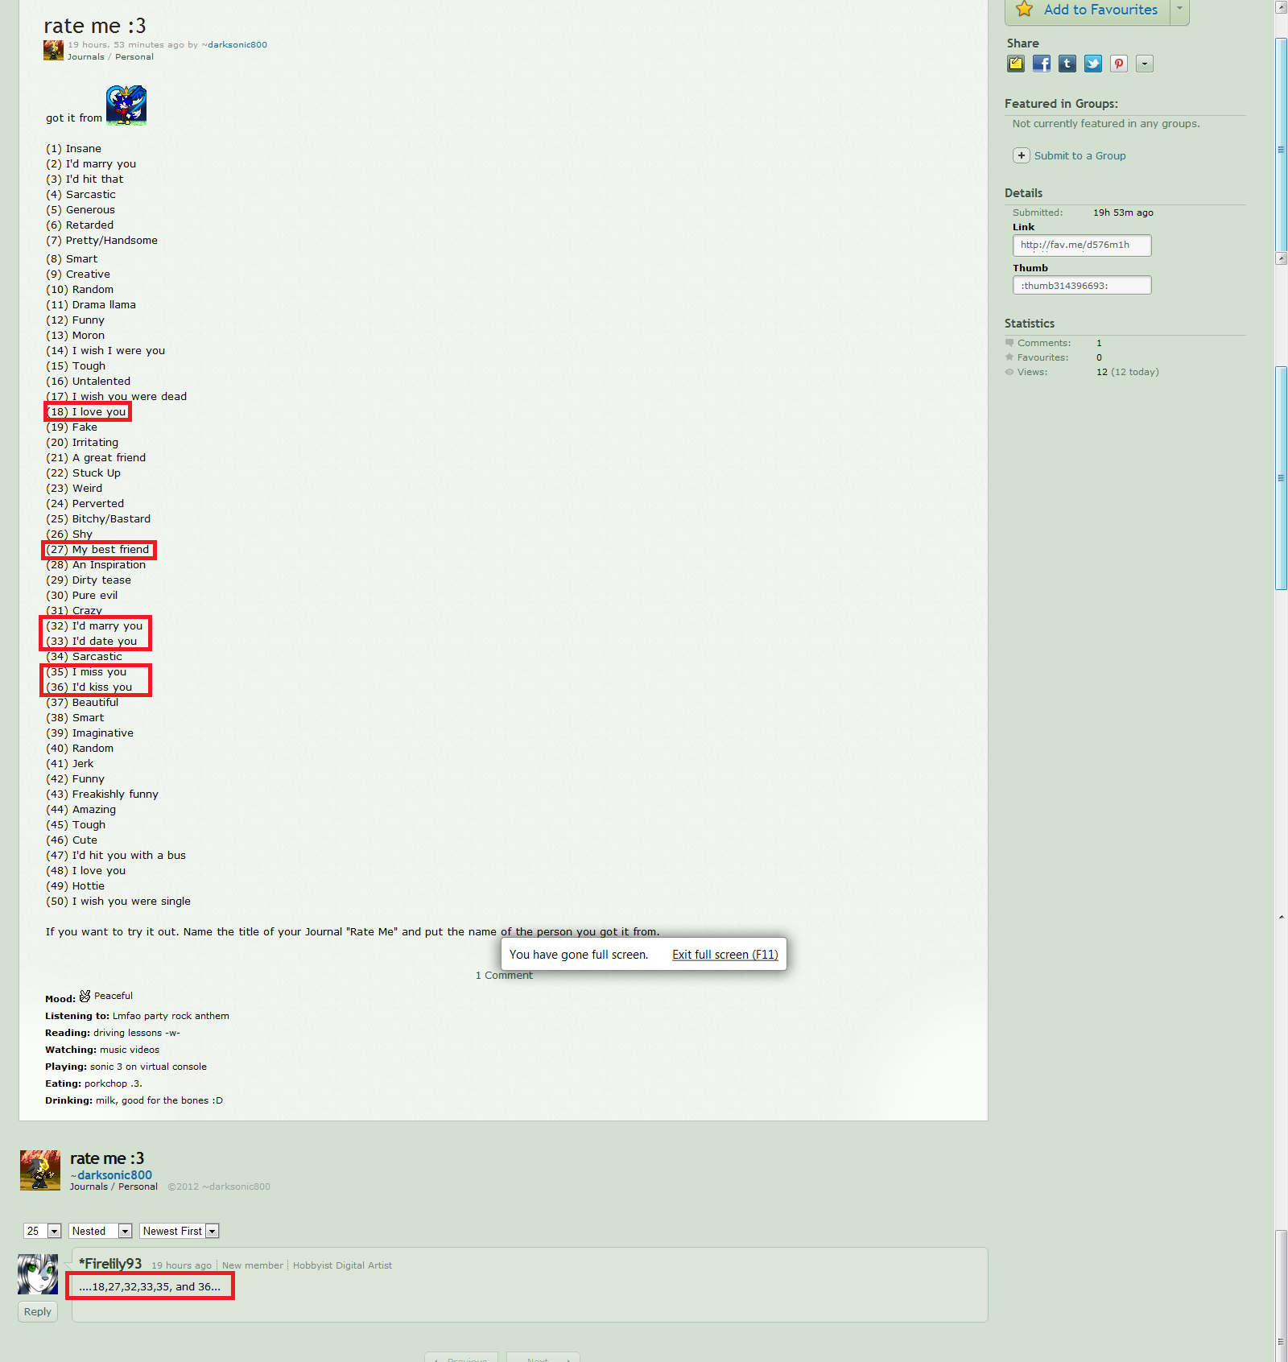Click the fav.me link input field
Screen dimensions: 1288x1362
1081,245
